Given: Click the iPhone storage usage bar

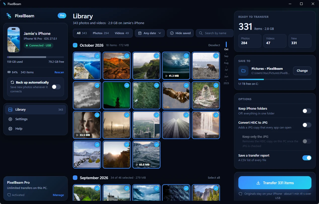Looking at the screenshot, I should [36, 57].
